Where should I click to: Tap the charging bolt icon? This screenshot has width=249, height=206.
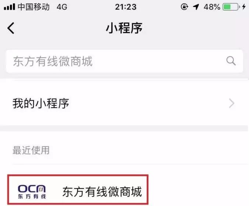click(x=244, y=7)
